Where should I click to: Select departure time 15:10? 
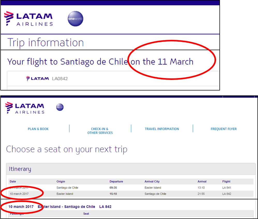tap(113, 194)
